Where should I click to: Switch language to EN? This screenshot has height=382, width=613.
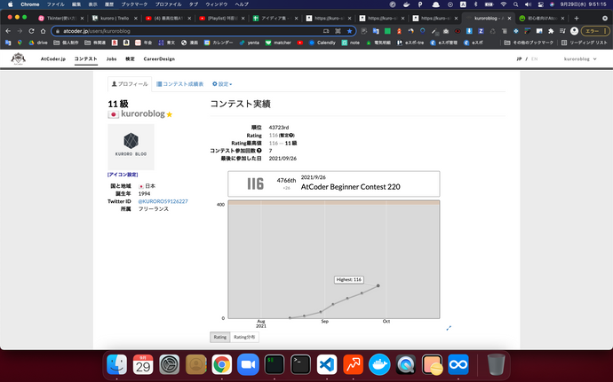[534, 58]
